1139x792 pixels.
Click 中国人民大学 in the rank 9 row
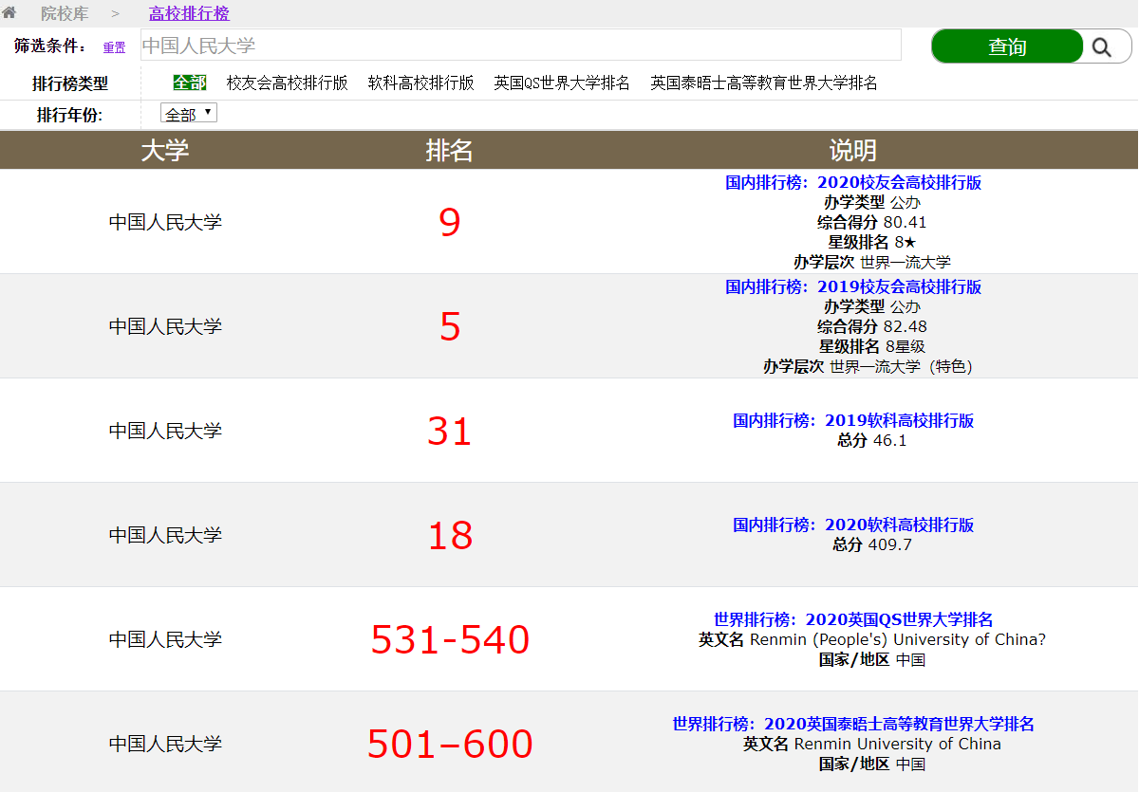(x=165, y=222)
